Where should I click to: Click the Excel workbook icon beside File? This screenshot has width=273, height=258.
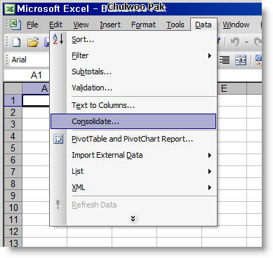[15, 25]
